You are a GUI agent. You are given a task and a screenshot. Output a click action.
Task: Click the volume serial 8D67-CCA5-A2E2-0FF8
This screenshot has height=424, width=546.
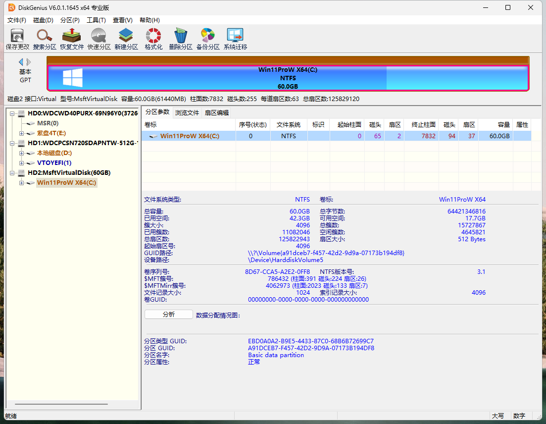[x=277, y=272]
